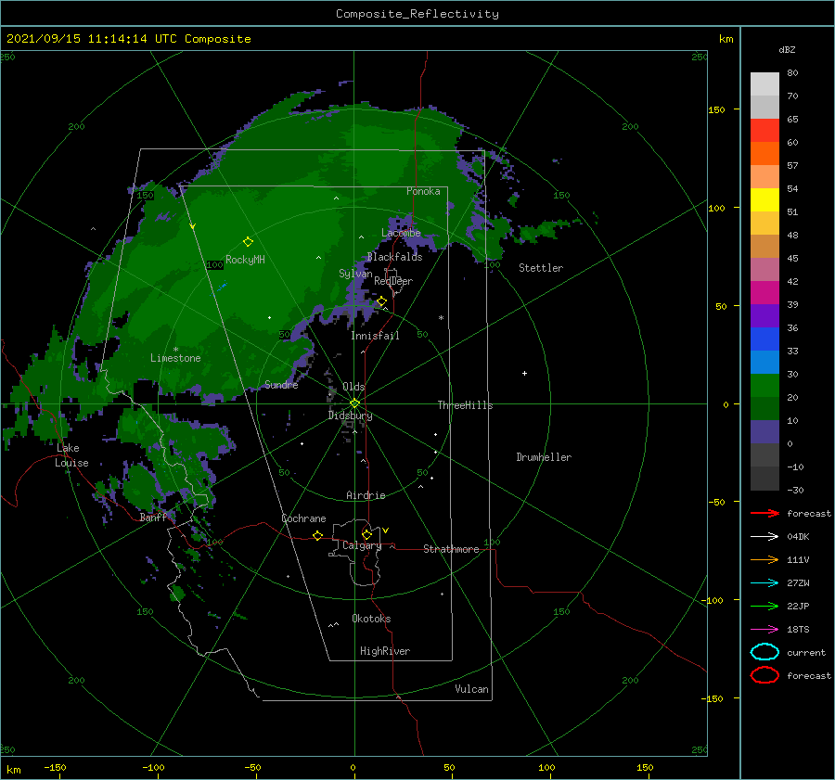This screenshot has width=835, height=780.
Task: Click the dBZ scale label
Action: pos(787,49)
